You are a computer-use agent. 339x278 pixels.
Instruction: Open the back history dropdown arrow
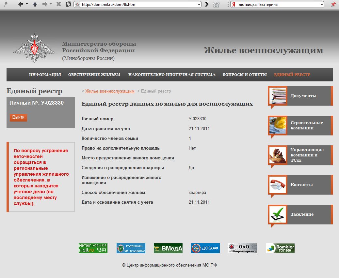tap(27, 4)
